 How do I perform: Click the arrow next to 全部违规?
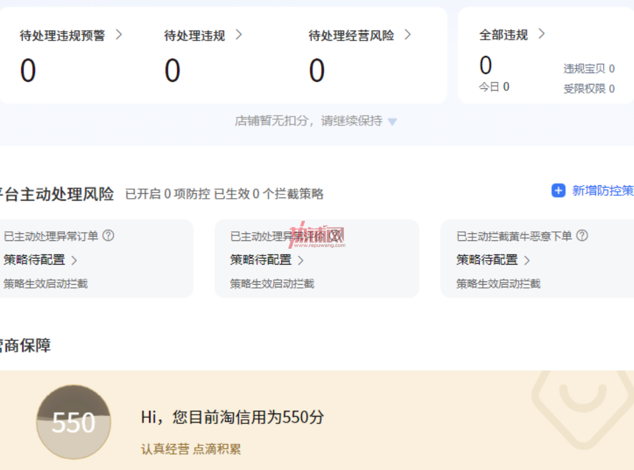click(x=542, y=34)
